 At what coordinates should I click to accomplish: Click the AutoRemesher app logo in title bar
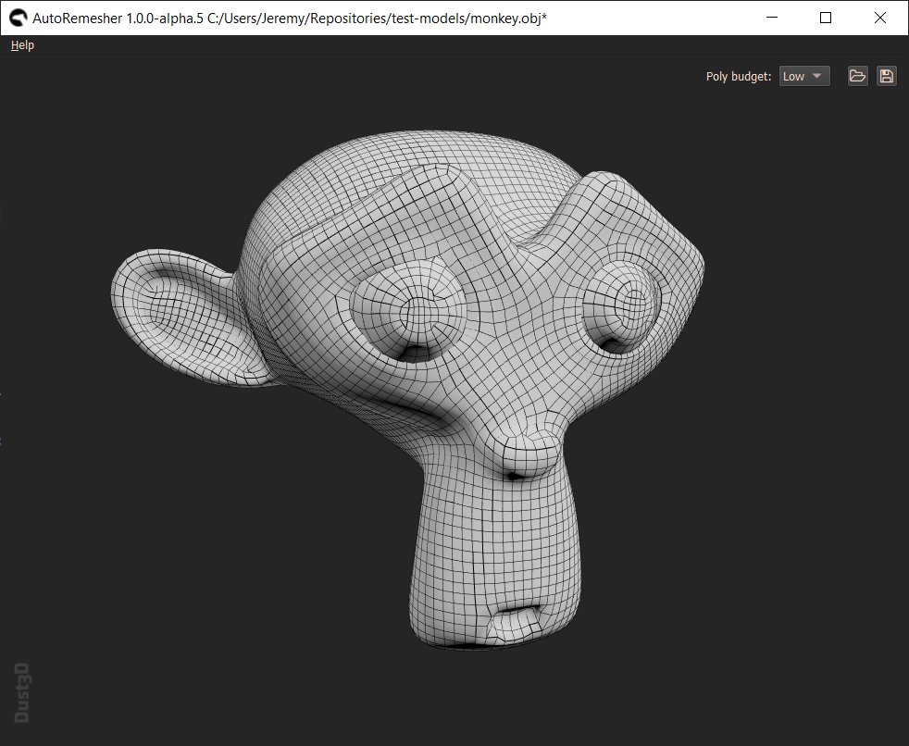point(18,18)
